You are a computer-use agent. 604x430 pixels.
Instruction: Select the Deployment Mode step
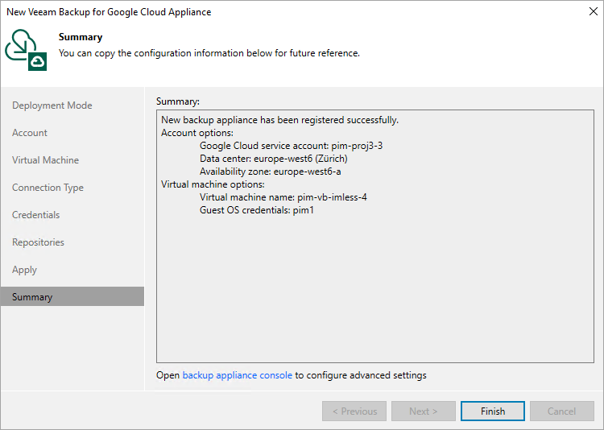(x=52, y=105)
